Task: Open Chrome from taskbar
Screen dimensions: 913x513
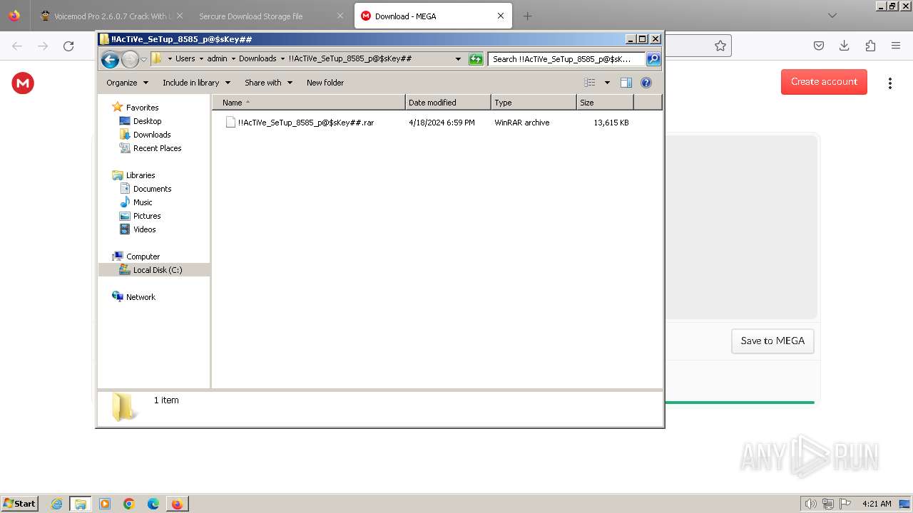Action: [x=129, y=504]
